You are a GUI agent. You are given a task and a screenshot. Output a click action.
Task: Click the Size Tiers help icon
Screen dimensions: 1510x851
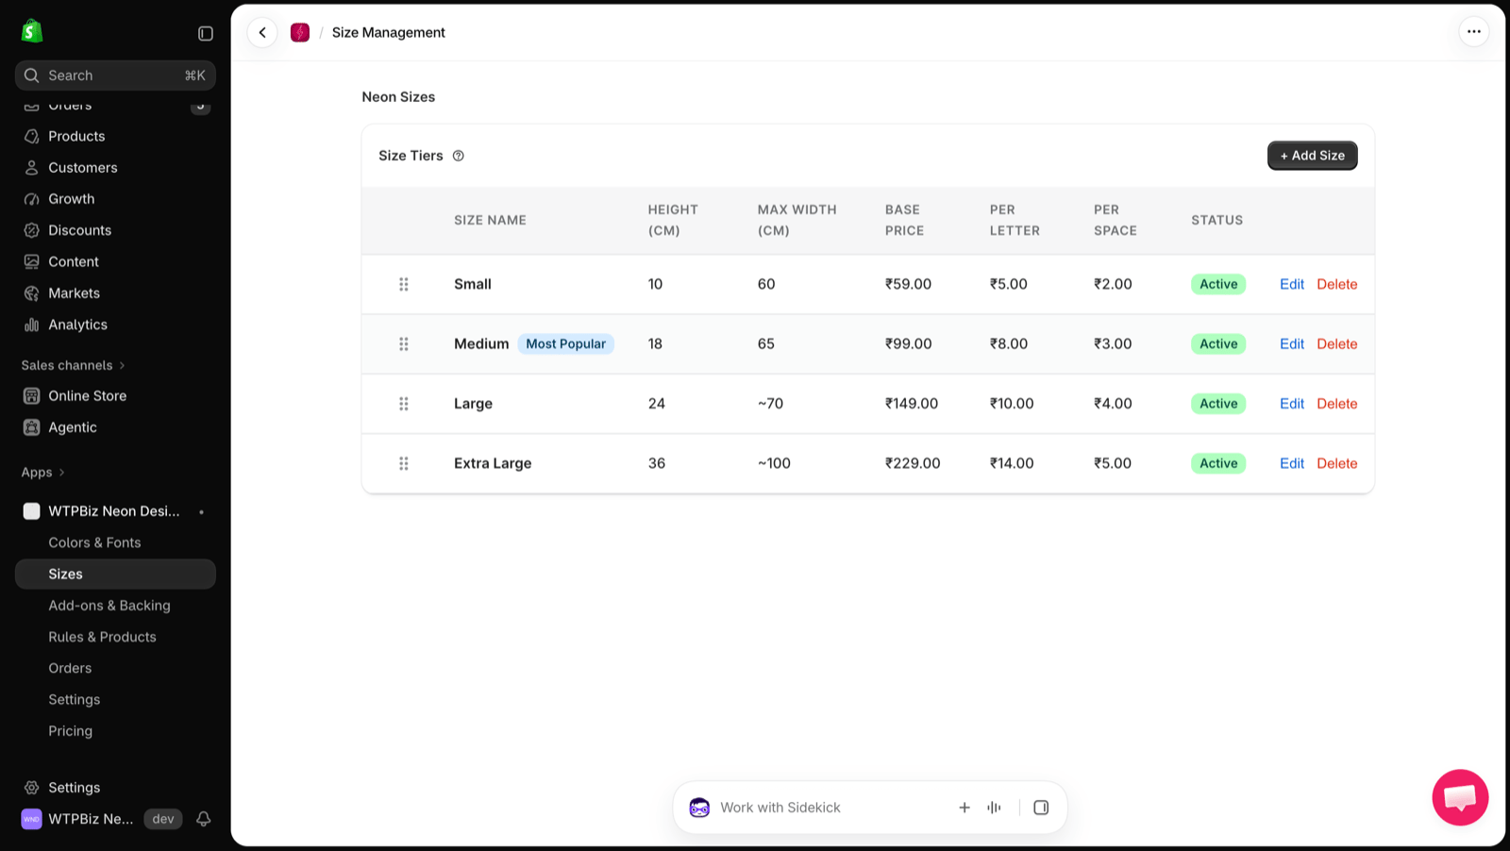[x=459, y=156]
